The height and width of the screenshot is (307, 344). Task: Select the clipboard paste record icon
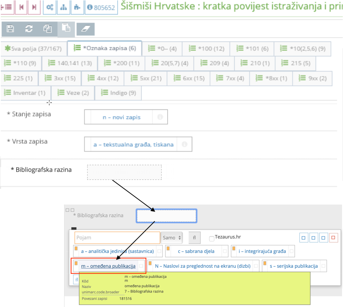coord(66,29)
